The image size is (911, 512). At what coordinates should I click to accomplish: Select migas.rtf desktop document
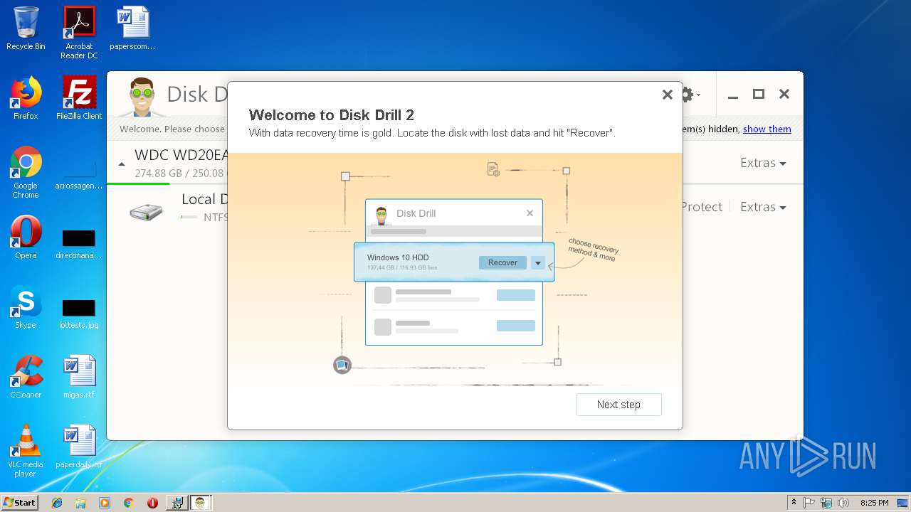[79, 377]
